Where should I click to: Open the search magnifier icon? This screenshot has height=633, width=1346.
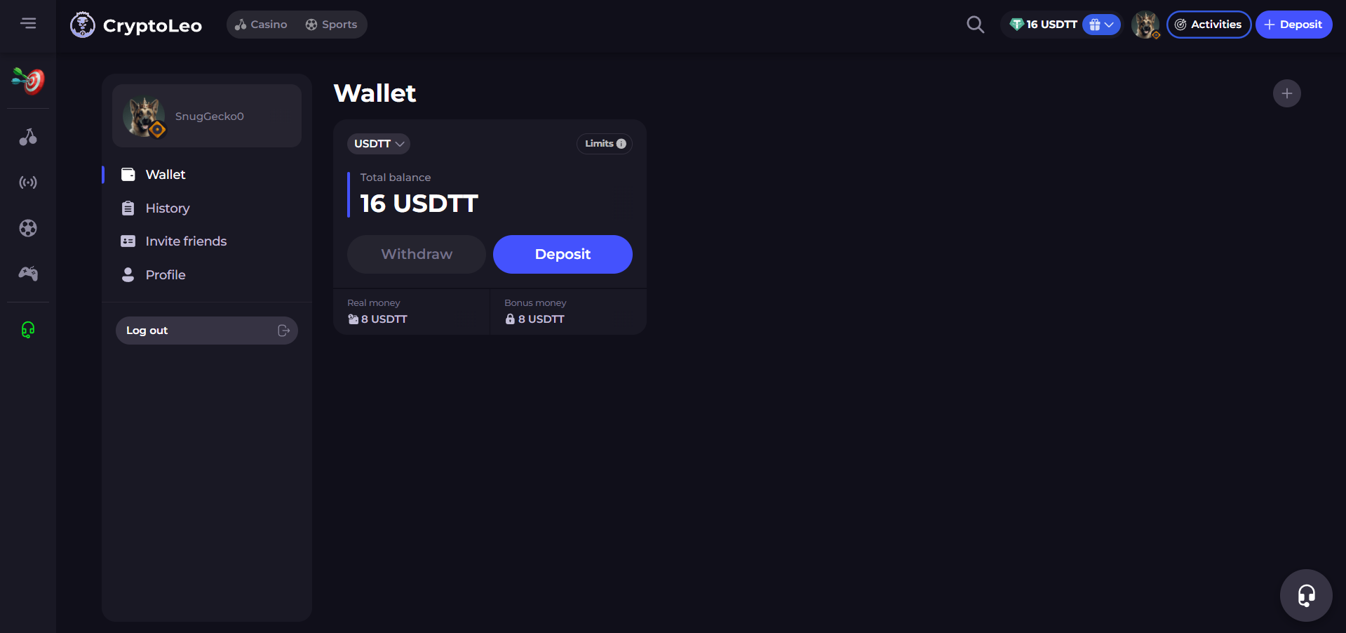coord(975,25)
